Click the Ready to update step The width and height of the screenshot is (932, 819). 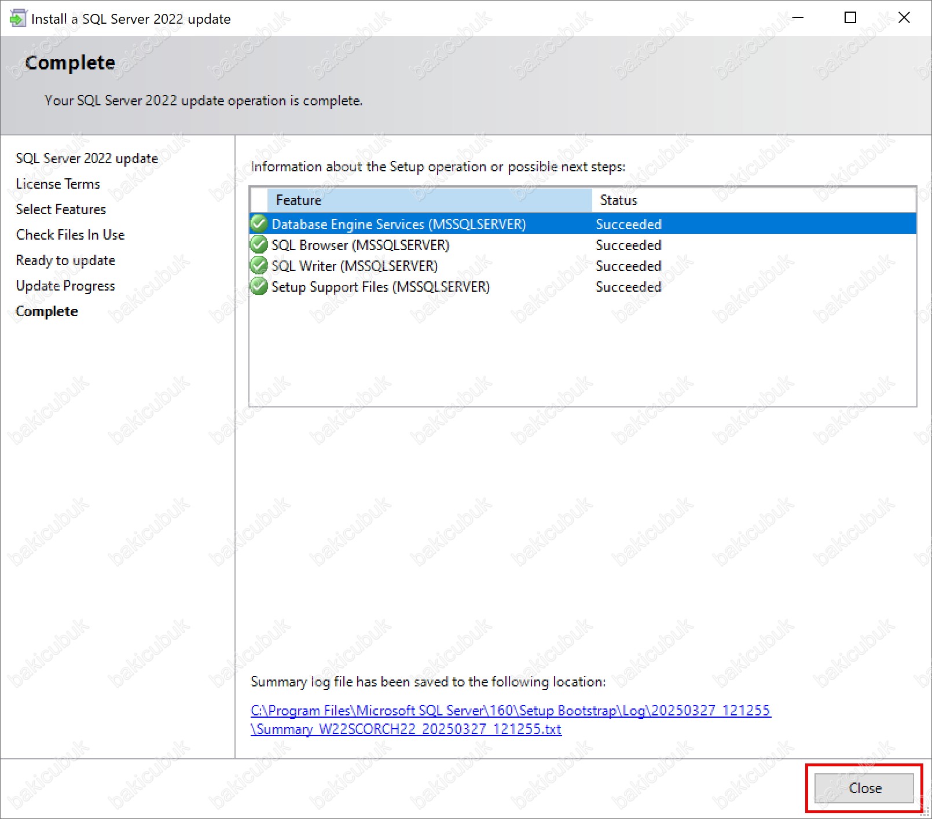(65, 260)
